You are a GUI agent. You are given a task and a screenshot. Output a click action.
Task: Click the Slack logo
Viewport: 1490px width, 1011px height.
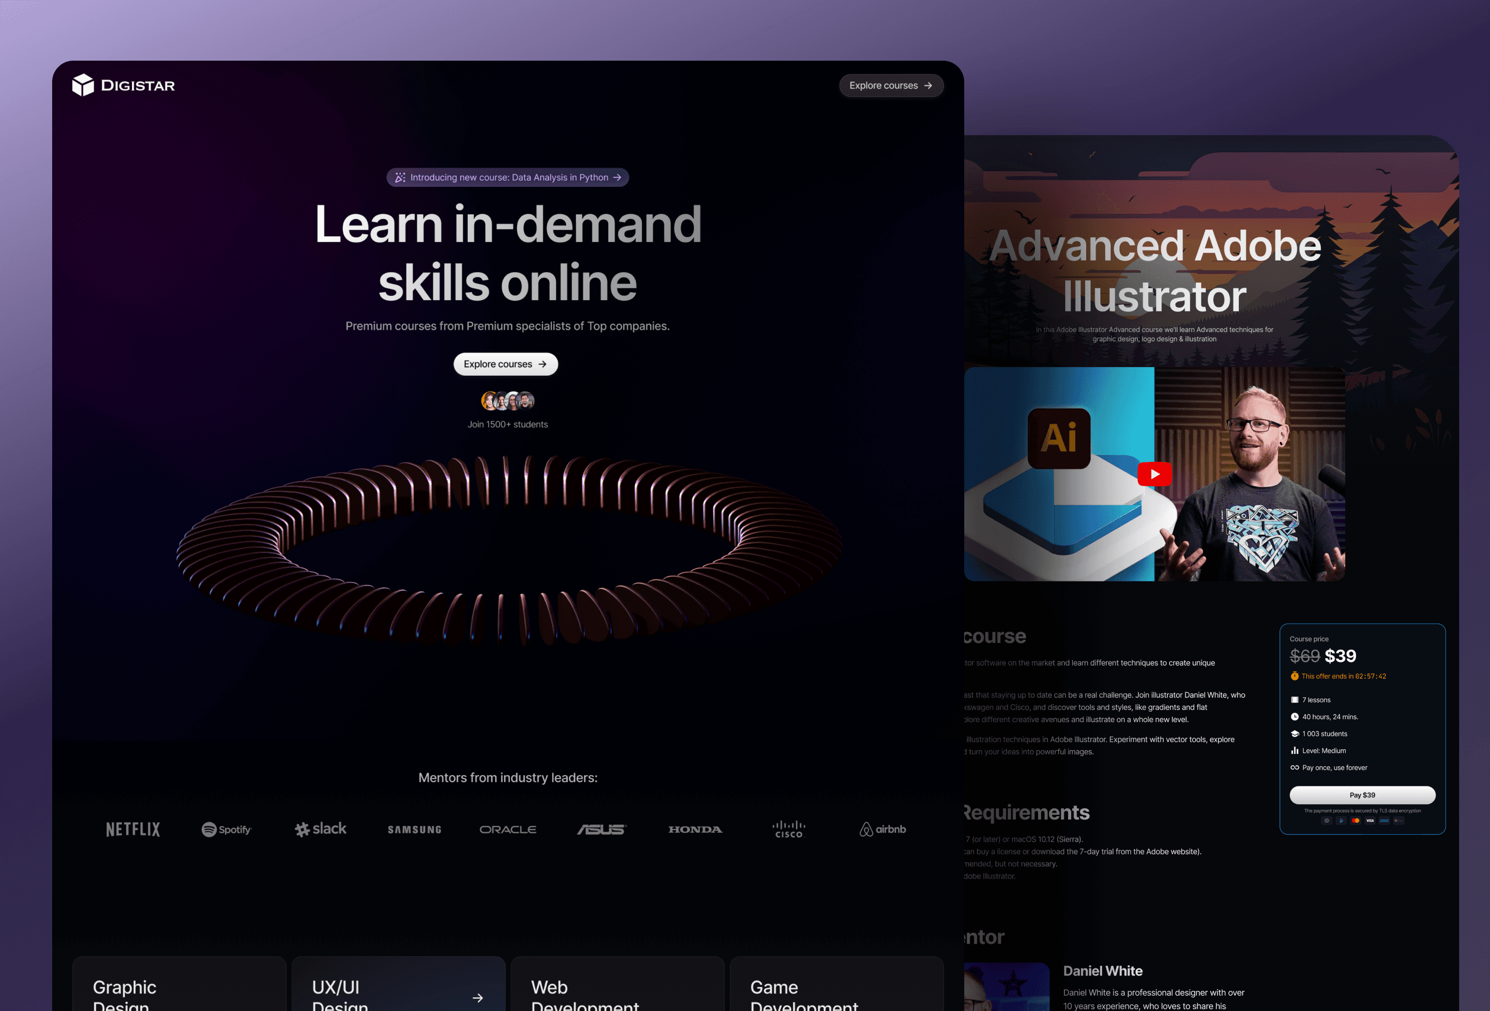pos(320,829)
